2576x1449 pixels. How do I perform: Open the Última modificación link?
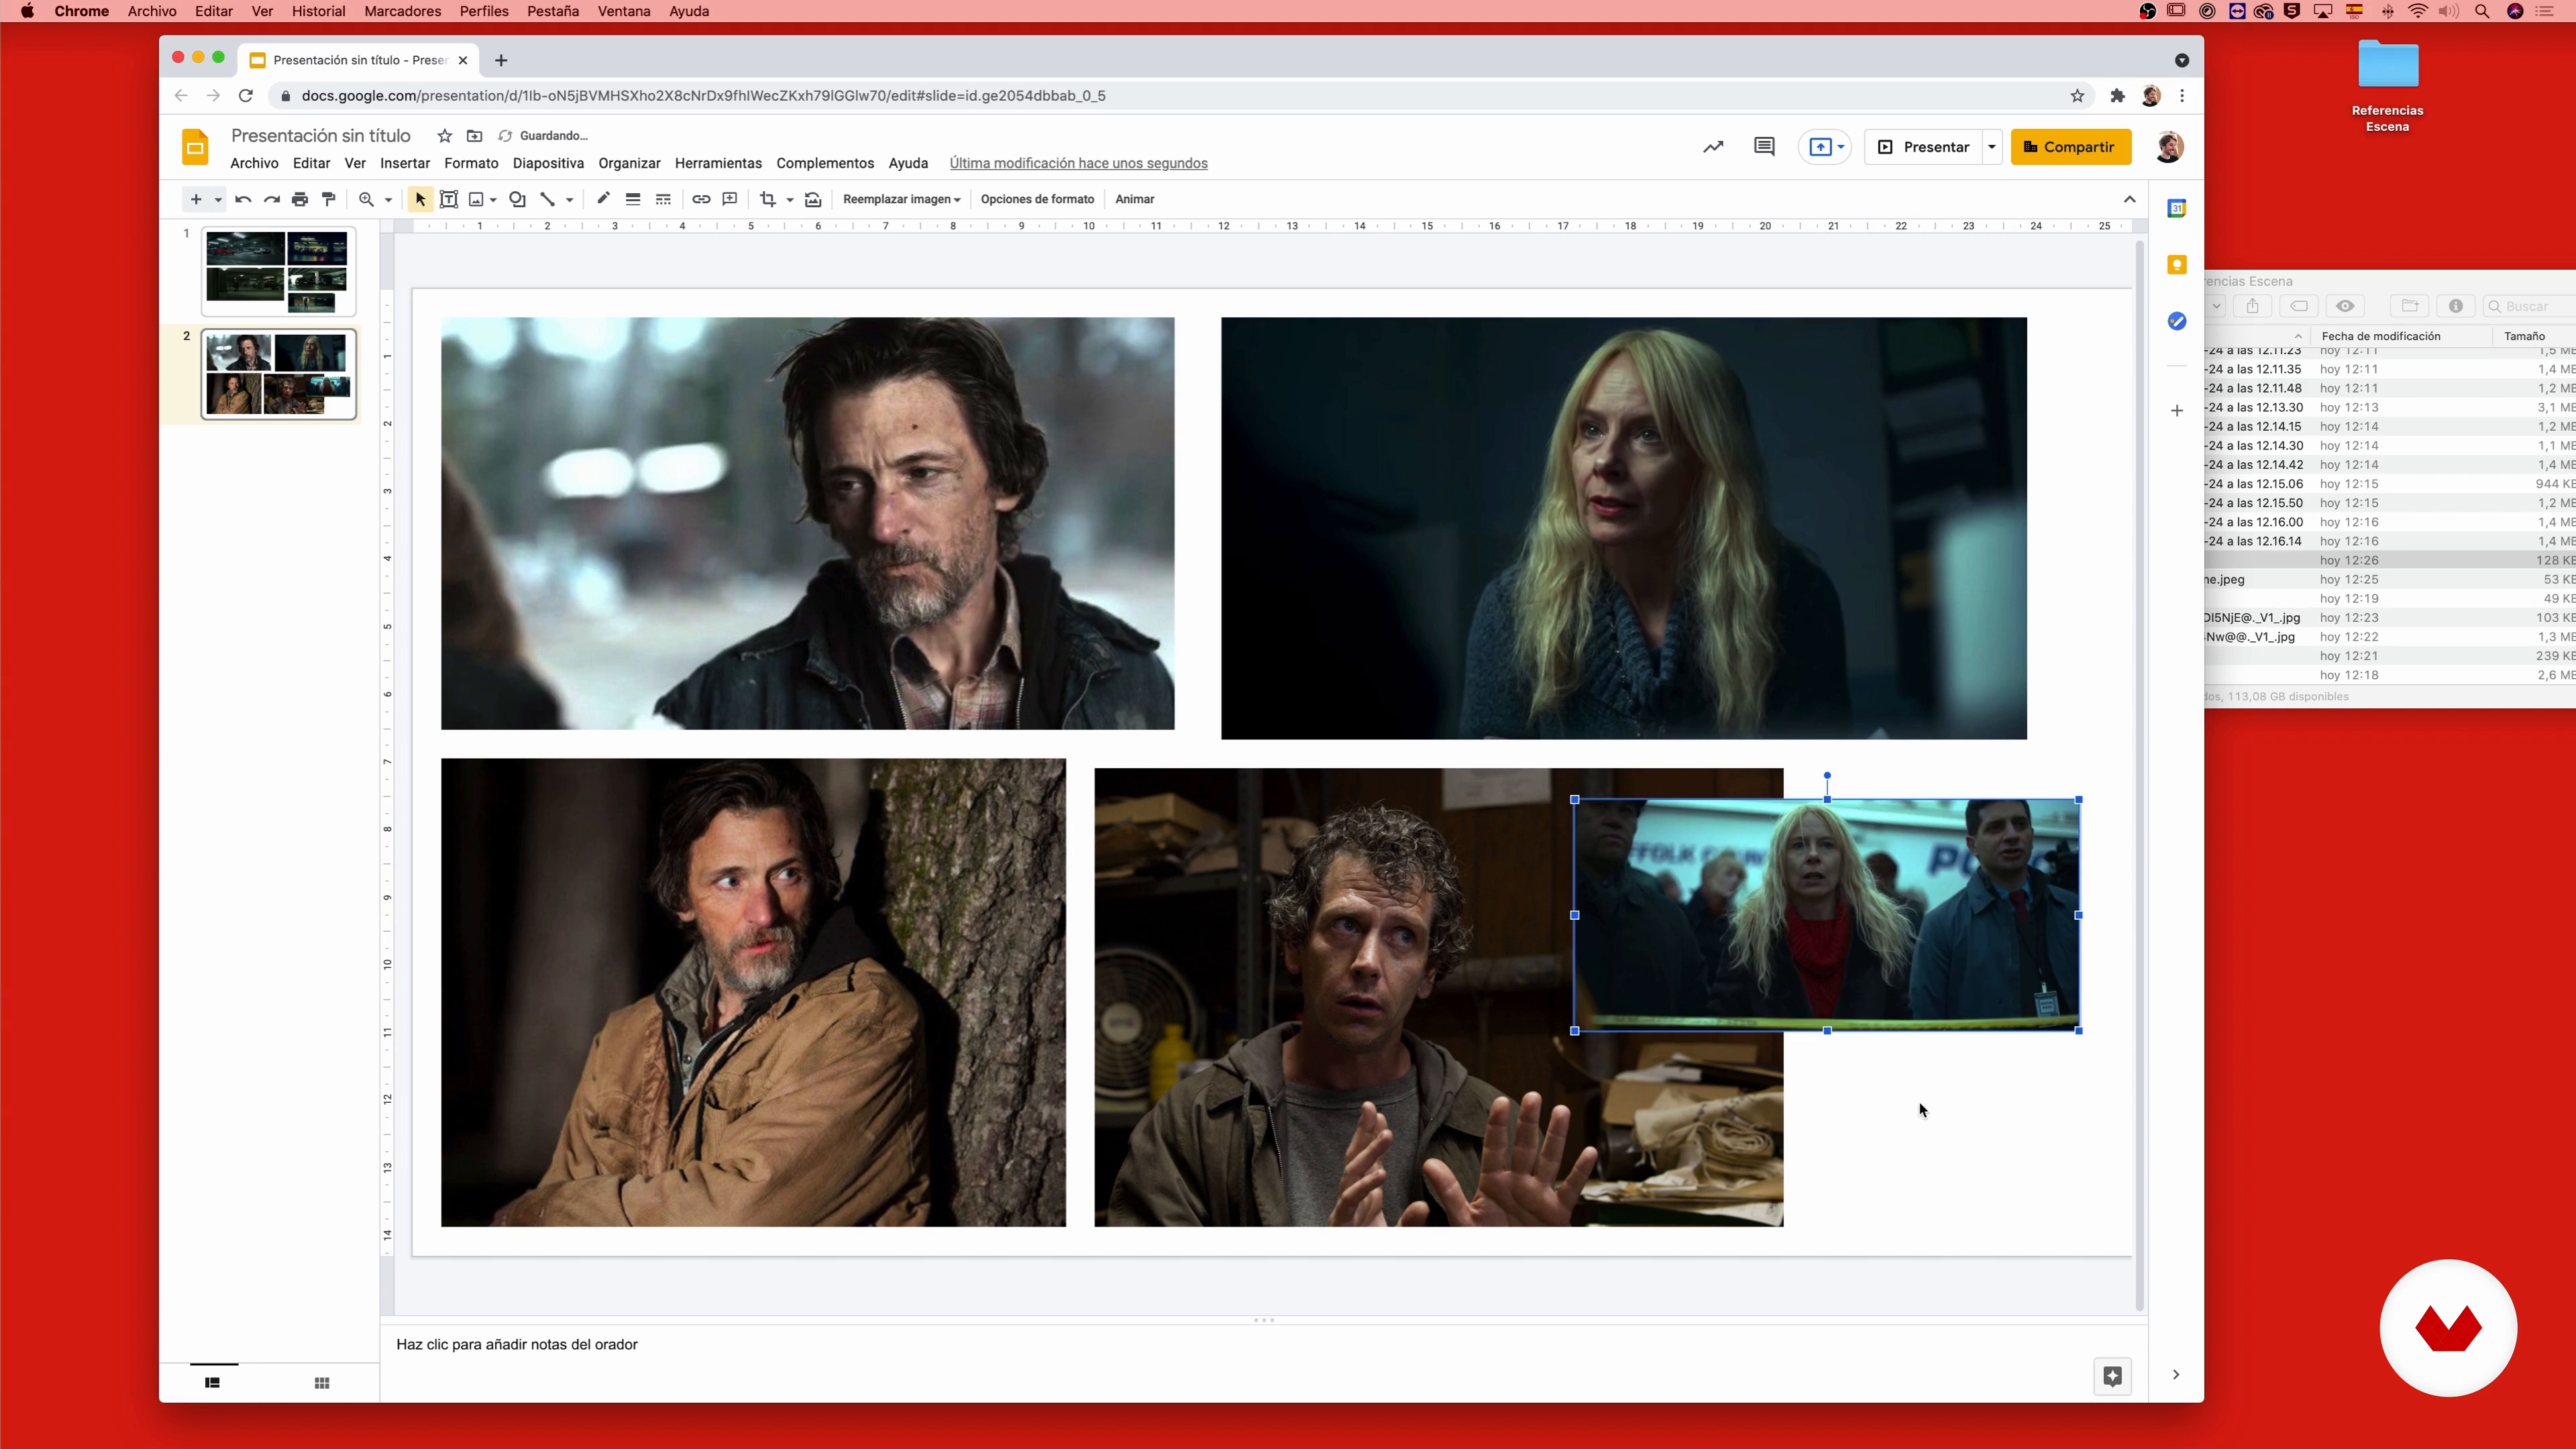tap(1078, 163)
